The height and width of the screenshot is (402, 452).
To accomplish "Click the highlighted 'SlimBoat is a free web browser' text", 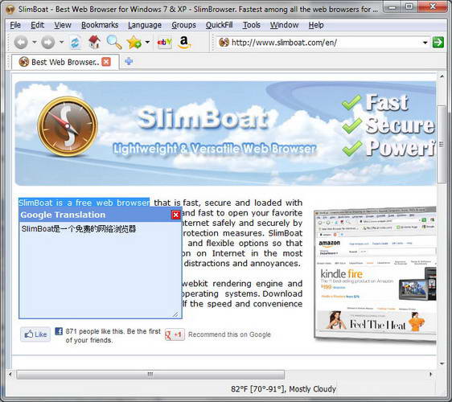I will coord(84,203).
